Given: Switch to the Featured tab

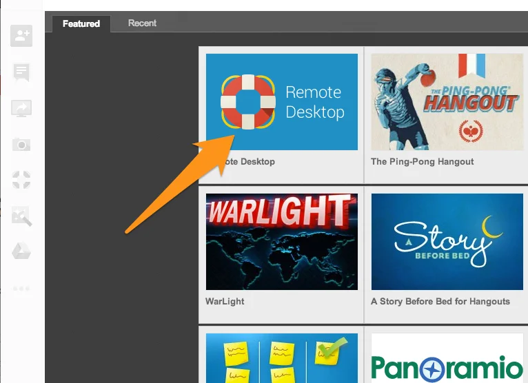Looking at the screenshot, I should [x=81, y=23].
